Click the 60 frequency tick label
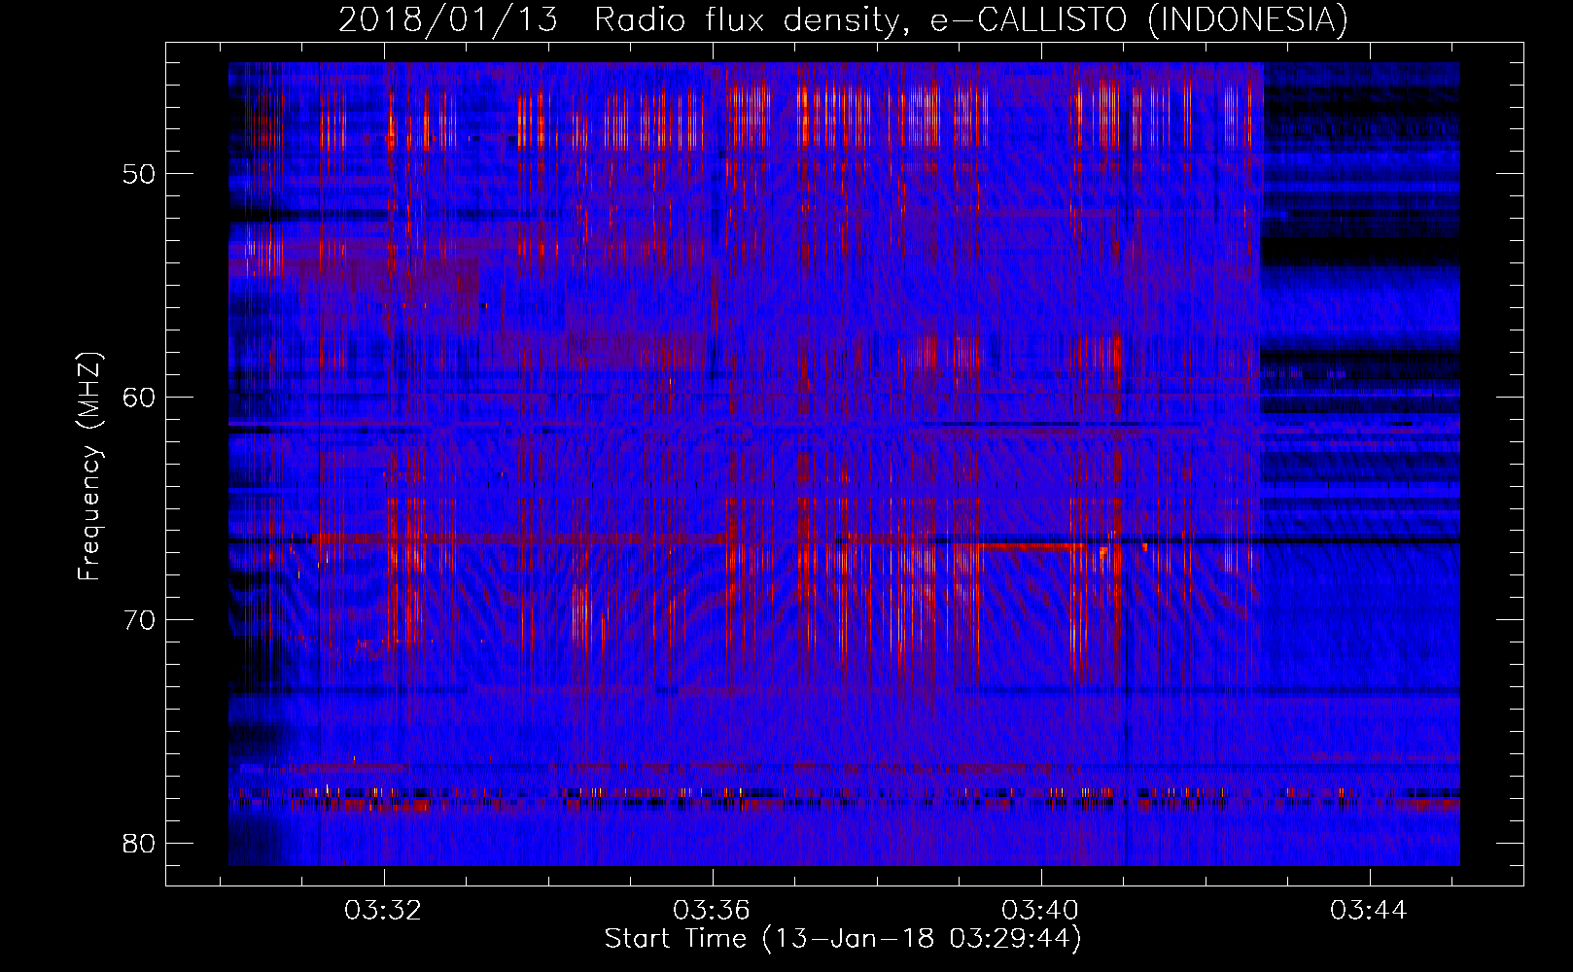 pos(139,397)
